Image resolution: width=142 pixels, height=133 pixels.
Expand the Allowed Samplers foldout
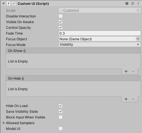point(4,123)
